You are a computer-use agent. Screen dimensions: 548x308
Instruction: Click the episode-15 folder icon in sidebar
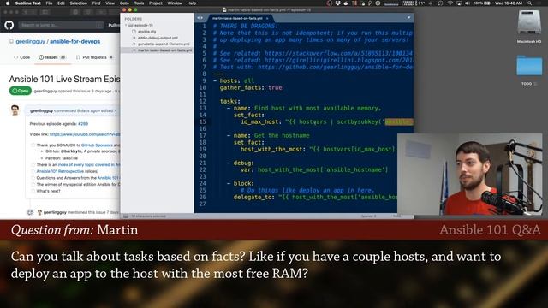pos(131,25)
